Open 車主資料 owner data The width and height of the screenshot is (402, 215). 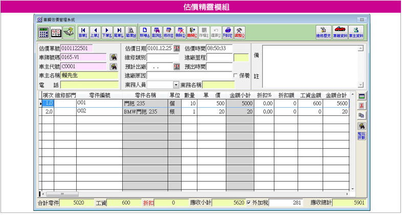pyautogui.click(x=357, y=32)
